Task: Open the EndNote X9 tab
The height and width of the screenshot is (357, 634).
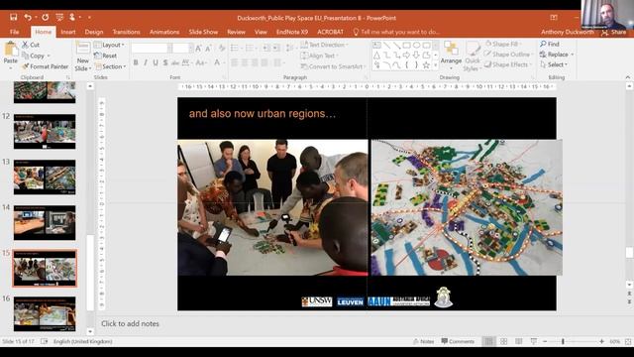Action: coord(292,32)
